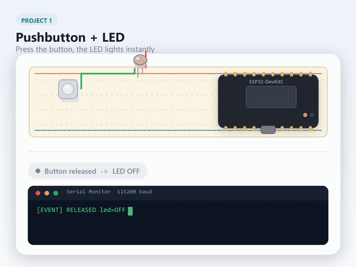
Task: Select the ESP32-DevKitC board label
Action: coord(266,82)
